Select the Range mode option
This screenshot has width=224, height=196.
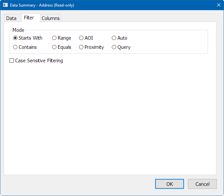(54, 38)
